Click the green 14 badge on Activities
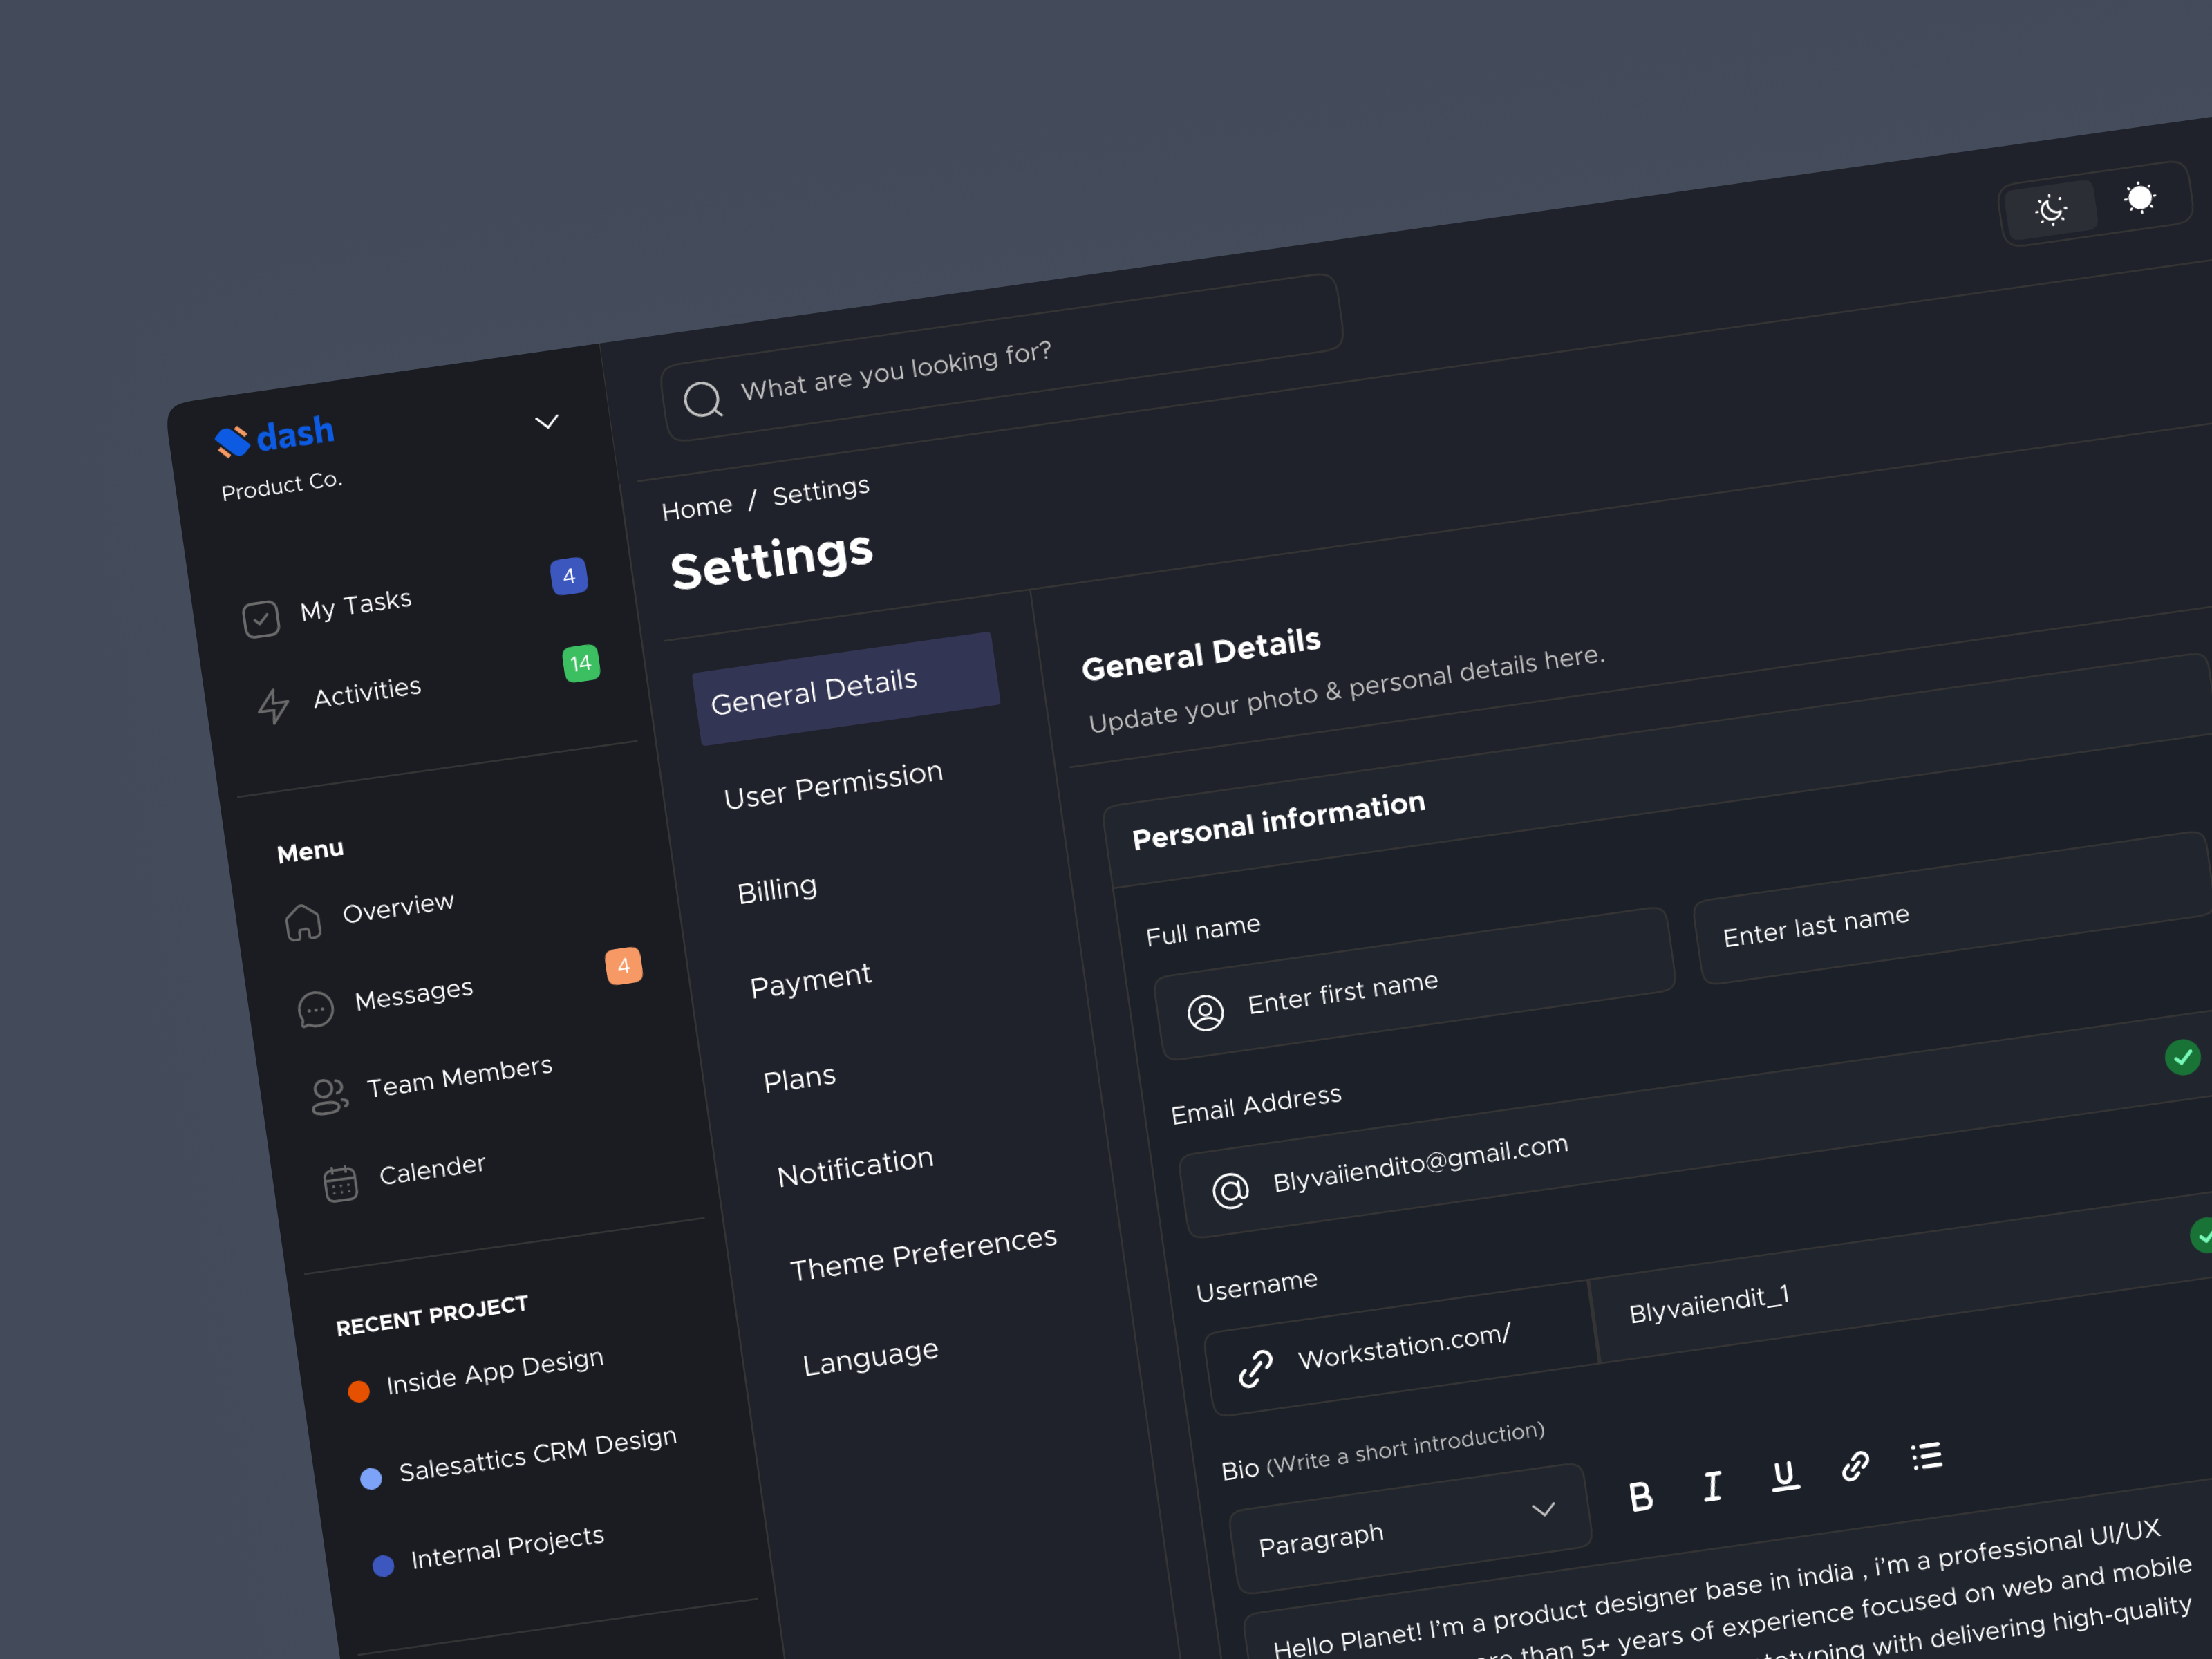Viewport: 2212px width, 1659px height. (581, 663)
